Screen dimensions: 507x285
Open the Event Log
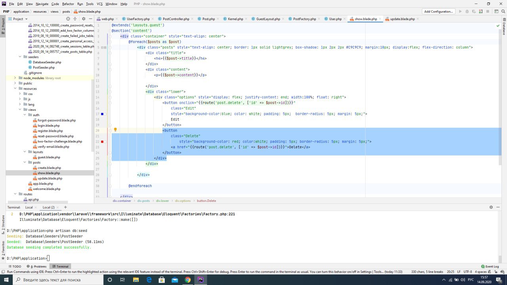click(x=490, y=266)
